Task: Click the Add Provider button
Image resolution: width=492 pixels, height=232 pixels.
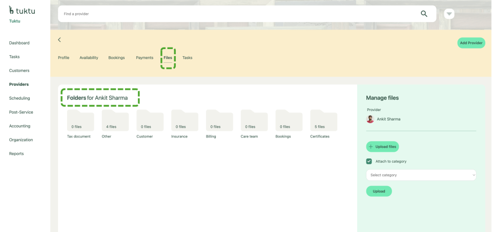Action: 470,43
